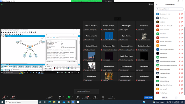Select Sabda Wilujeng in participants list
Viewport: 185px width, 104px height.
(x=170, y=81)
